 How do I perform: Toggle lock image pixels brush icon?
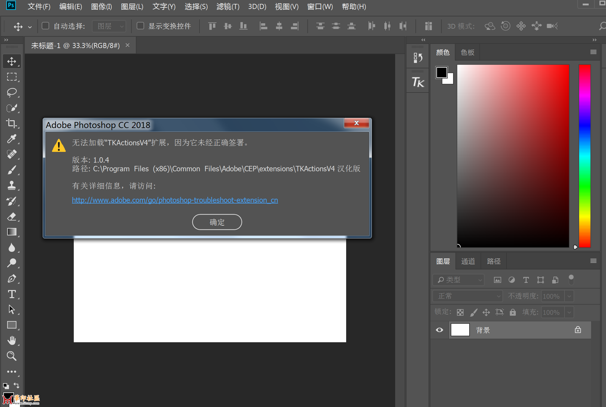(474, 312)
